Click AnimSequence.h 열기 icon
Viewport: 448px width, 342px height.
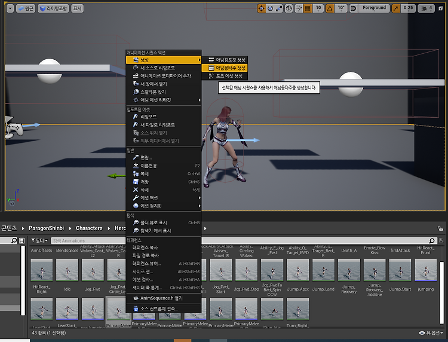(x=136, y=298)
